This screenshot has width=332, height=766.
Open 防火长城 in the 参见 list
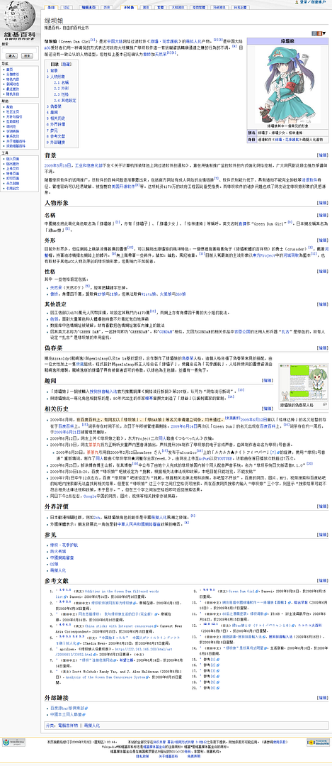pos(57,551)
